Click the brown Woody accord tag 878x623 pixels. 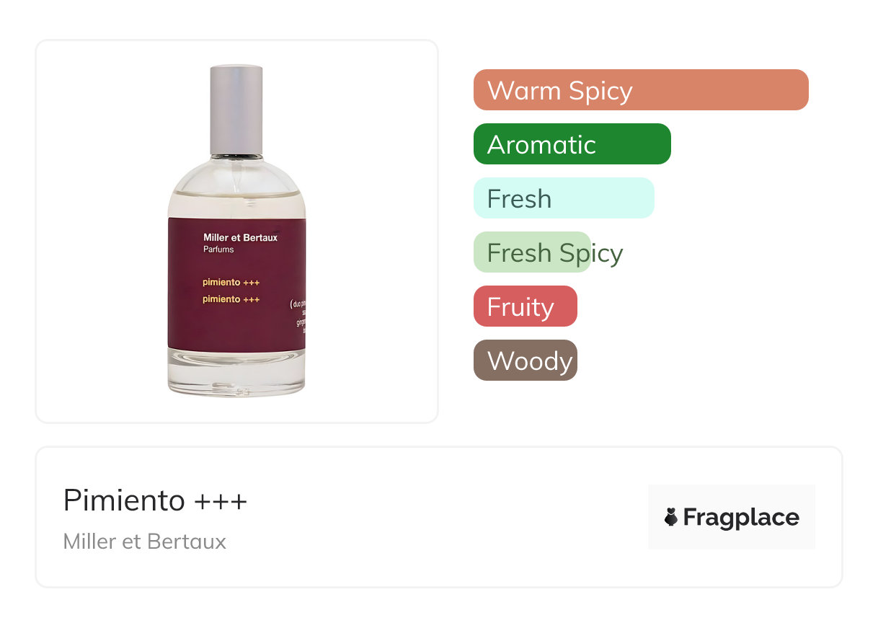(526, 361)
